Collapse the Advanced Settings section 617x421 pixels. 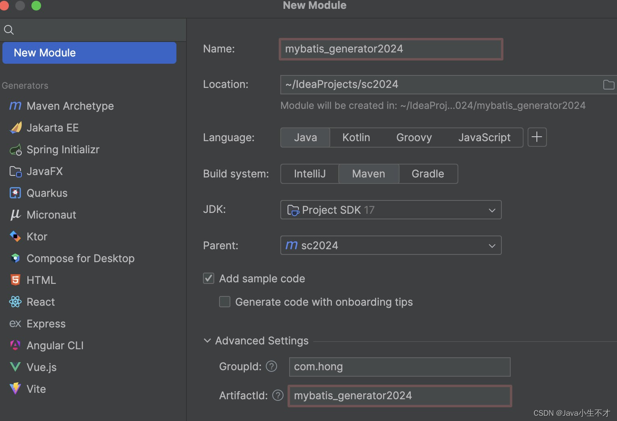207,341
